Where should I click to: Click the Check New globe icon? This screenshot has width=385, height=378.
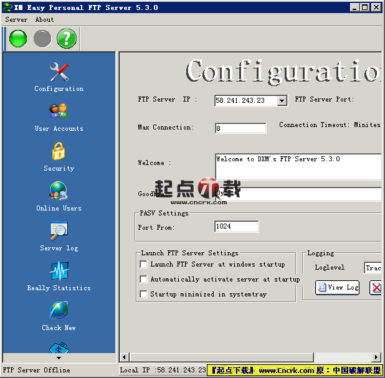point(59,310)
